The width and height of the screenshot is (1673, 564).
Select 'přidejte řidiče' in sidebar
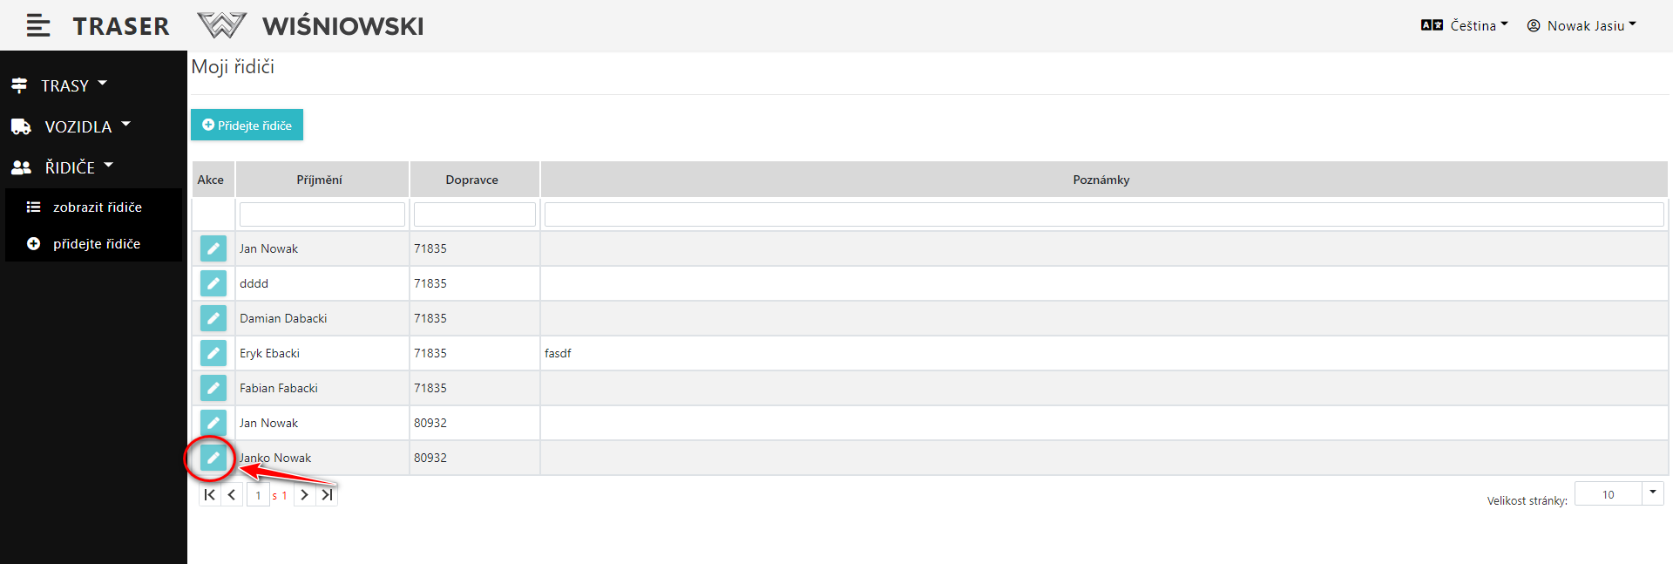coord(96,244)
